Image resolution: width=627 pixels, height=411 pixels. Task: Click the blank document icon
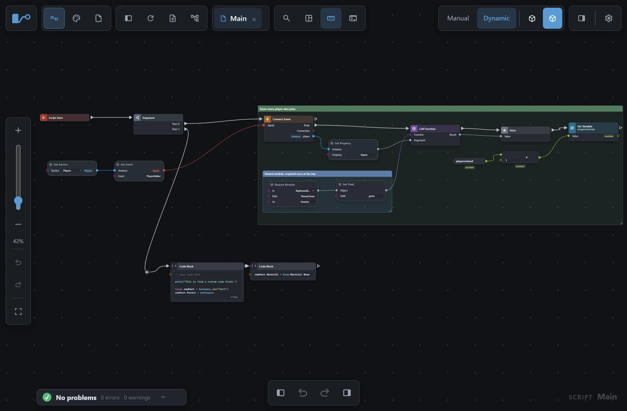click(99, 18)
